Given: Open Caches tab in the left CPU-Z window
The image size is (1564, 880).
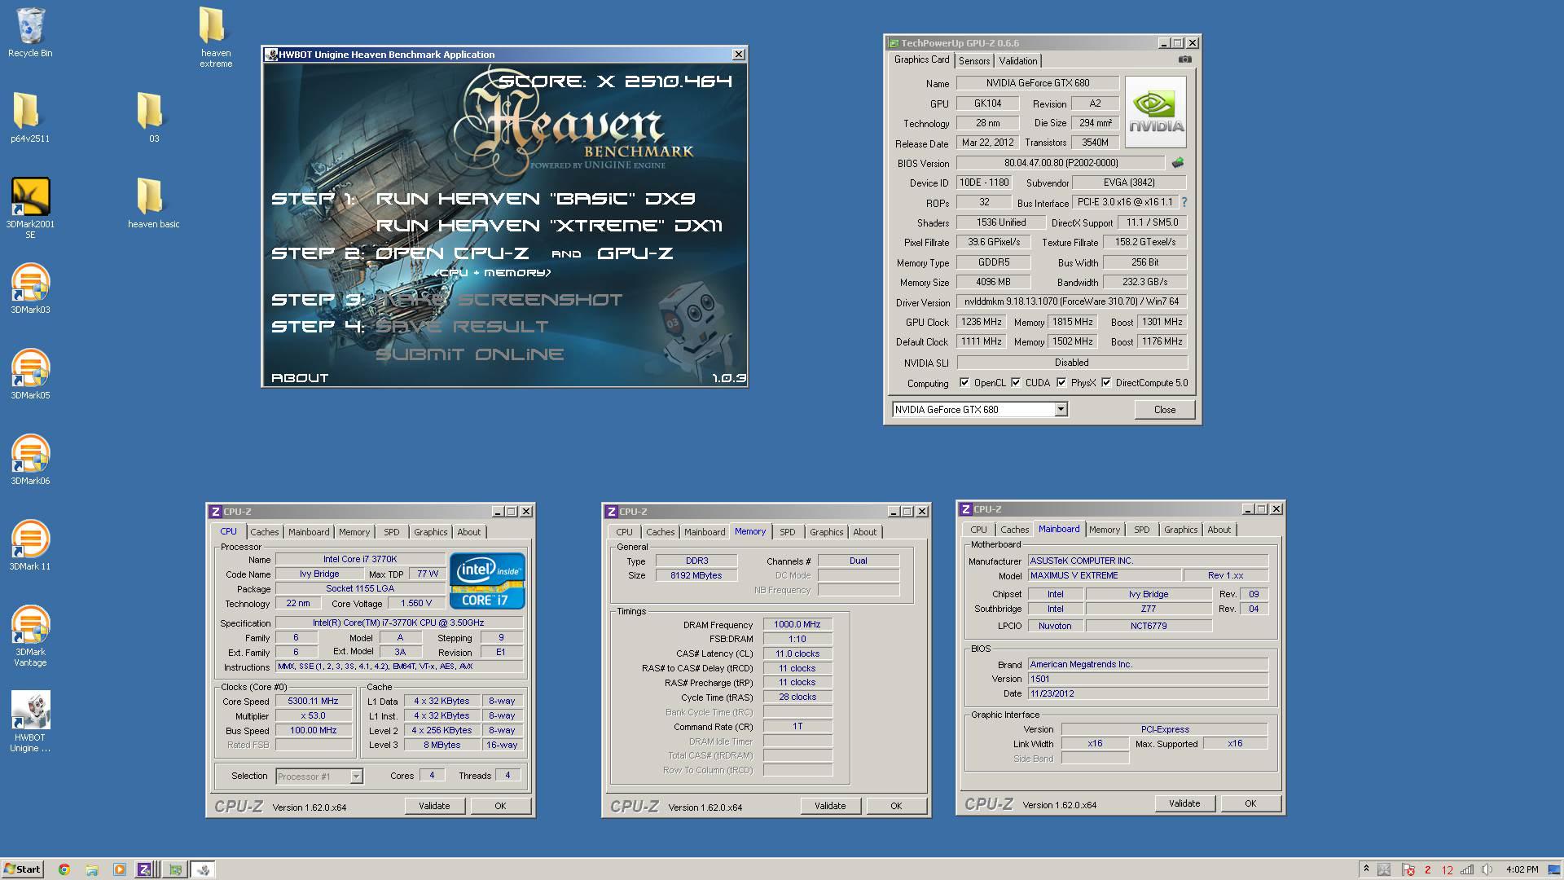Looking at the screenshot, I should coord(265,532).
